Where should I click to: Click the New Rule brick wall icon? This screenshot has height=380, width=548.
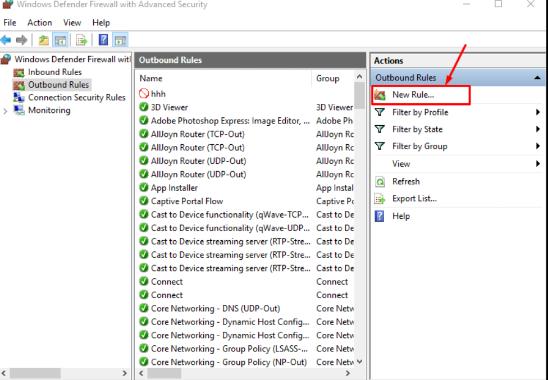(380, 95)
